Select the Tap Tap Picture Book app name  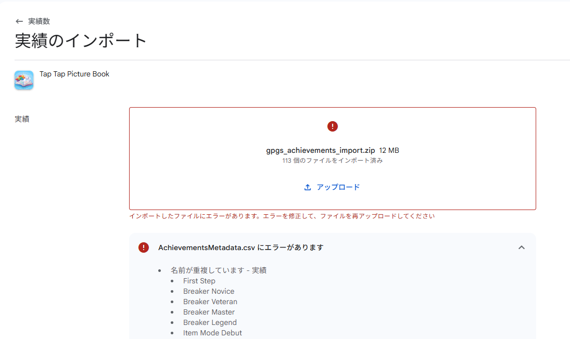pos(74,74)
